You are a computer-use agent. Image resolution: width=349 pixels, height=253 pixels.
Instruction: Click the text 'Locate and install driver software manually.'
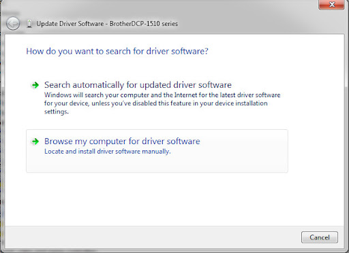click(108, 152)
